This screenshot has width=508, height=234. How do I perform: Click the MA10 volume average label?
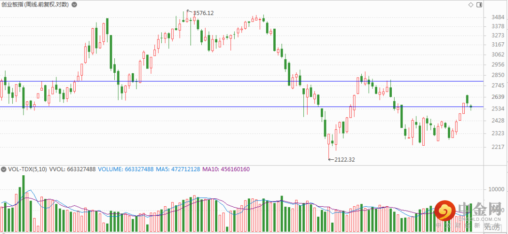pyautogui.click(x=232, y=169)
